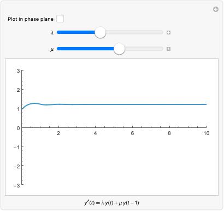Viewport: 224px width, 211px height.
Task: Click the blue curve's early peak
Action: coord(34,103)
